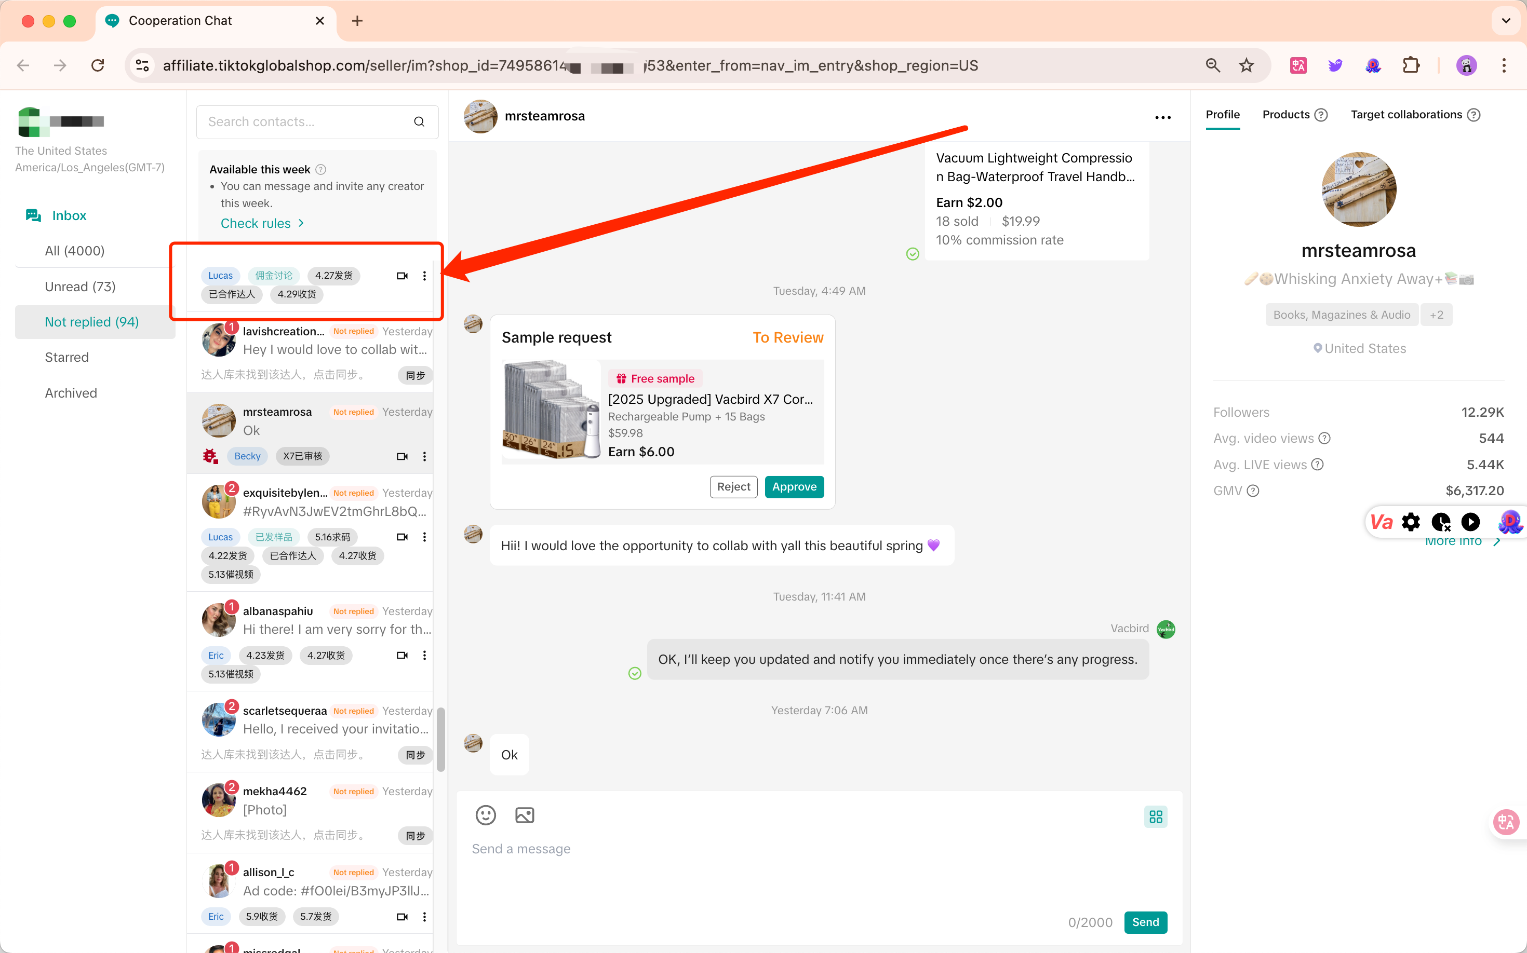The image size is (1527, 953).
Task: Open the Archived conversations
Action: pos(71,393)
